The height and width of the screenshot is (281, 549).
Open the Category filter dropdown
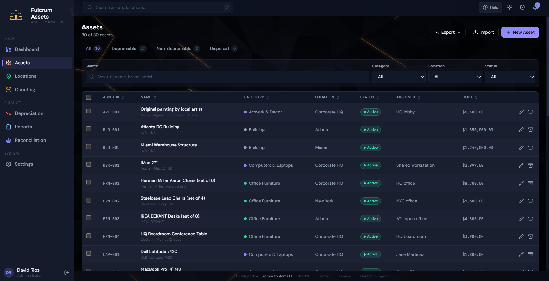click(398, 77)
